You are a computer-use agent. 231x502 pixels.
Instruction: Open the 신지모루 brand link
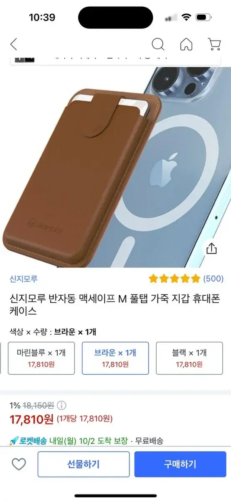click(23, 279)
